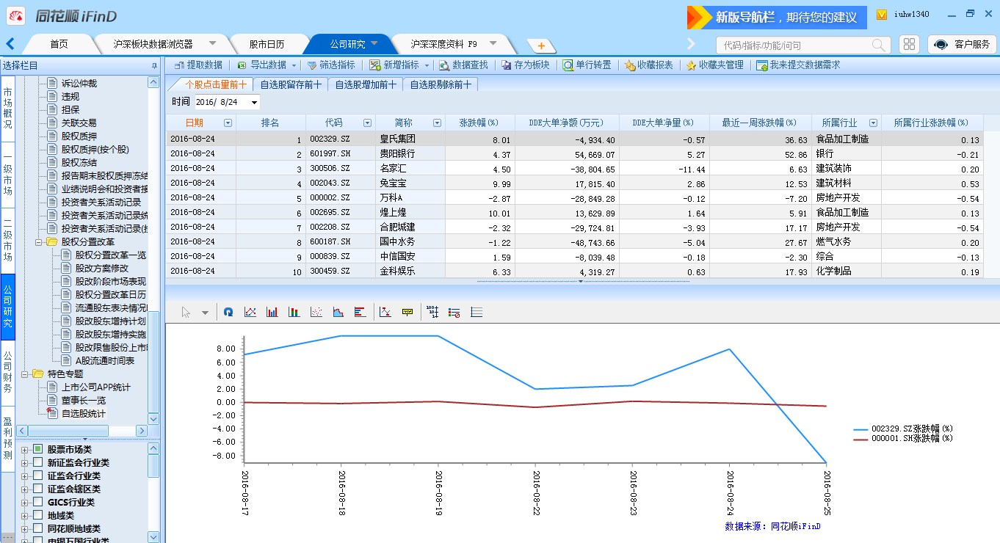This screenshot has height=543, width=1000.
Task: Open 自选股统计 tree item
Action: (x=83, y=413)
